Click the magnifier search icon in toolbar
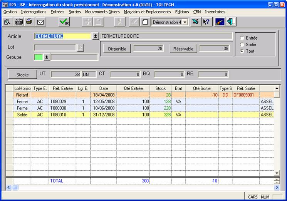This screenshot has height=201, width=287. click(x=7, y=22)
